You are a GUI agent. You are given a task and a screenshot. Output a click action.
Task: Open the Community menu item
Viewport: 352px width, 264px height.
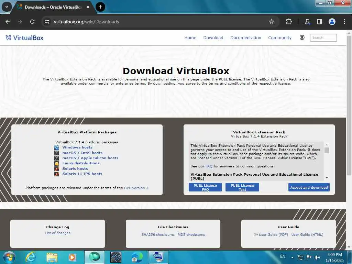(x=280, y=38)
